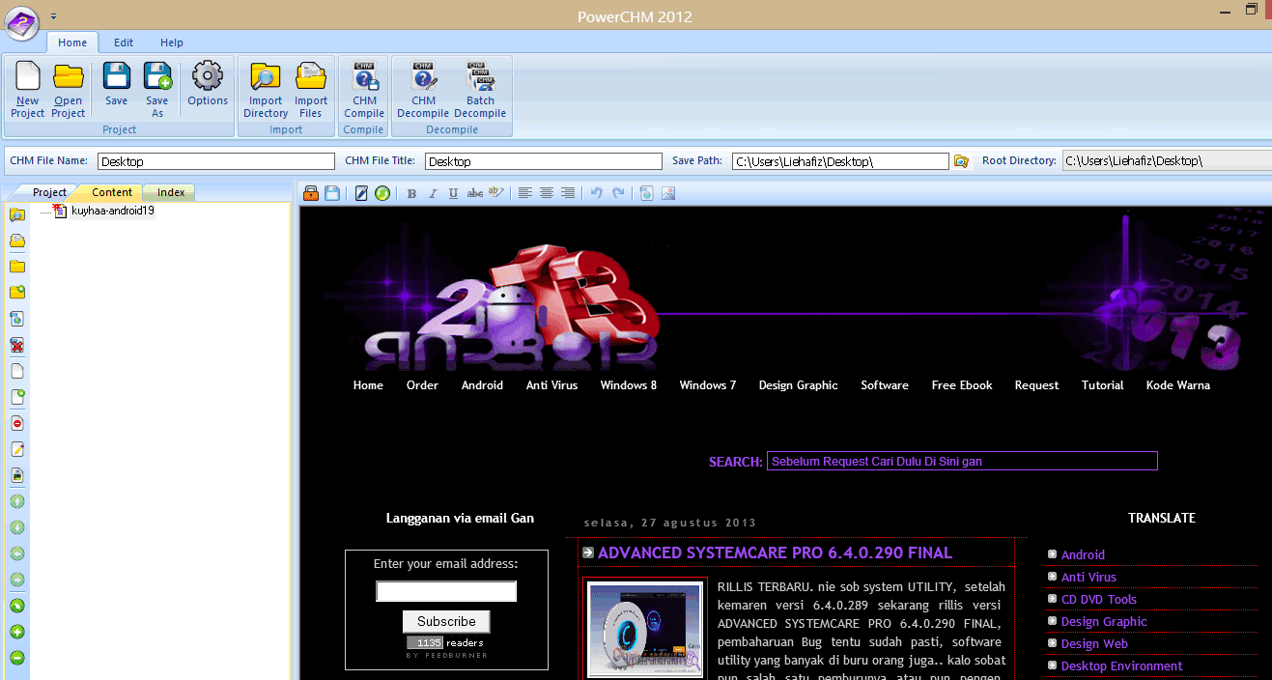
Task: Open the application orb menu
Action: pyautogui.click(x=21, y=22)
